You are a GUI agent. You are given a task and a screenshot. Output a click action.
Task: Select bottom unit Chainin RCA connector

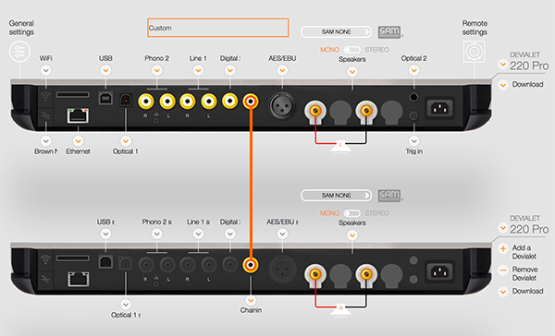coord(251,265)
